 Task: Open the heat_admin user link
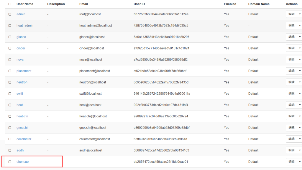coord(25,26)
